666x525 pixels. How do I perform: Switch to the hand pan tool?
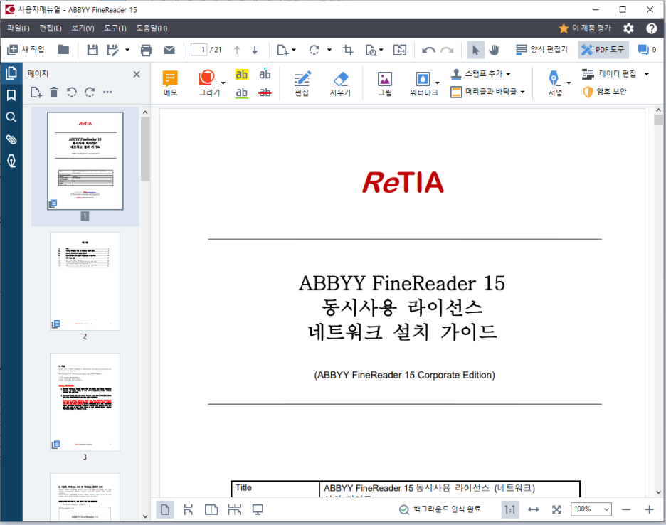tap(494, 50)
